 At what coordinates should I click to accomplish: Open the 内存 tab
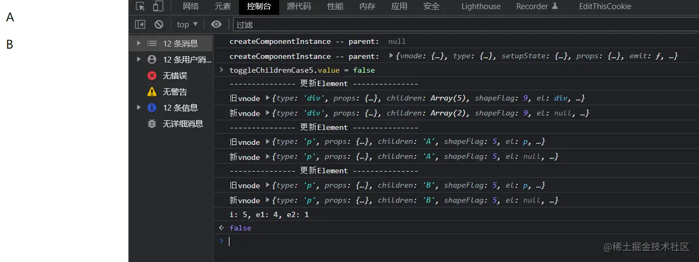(x=367, y=6)
